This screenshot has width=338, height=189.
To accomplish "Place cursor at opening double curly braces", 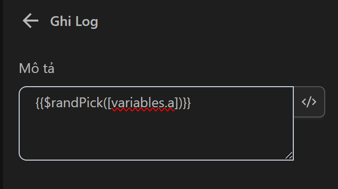I will 40,103.
